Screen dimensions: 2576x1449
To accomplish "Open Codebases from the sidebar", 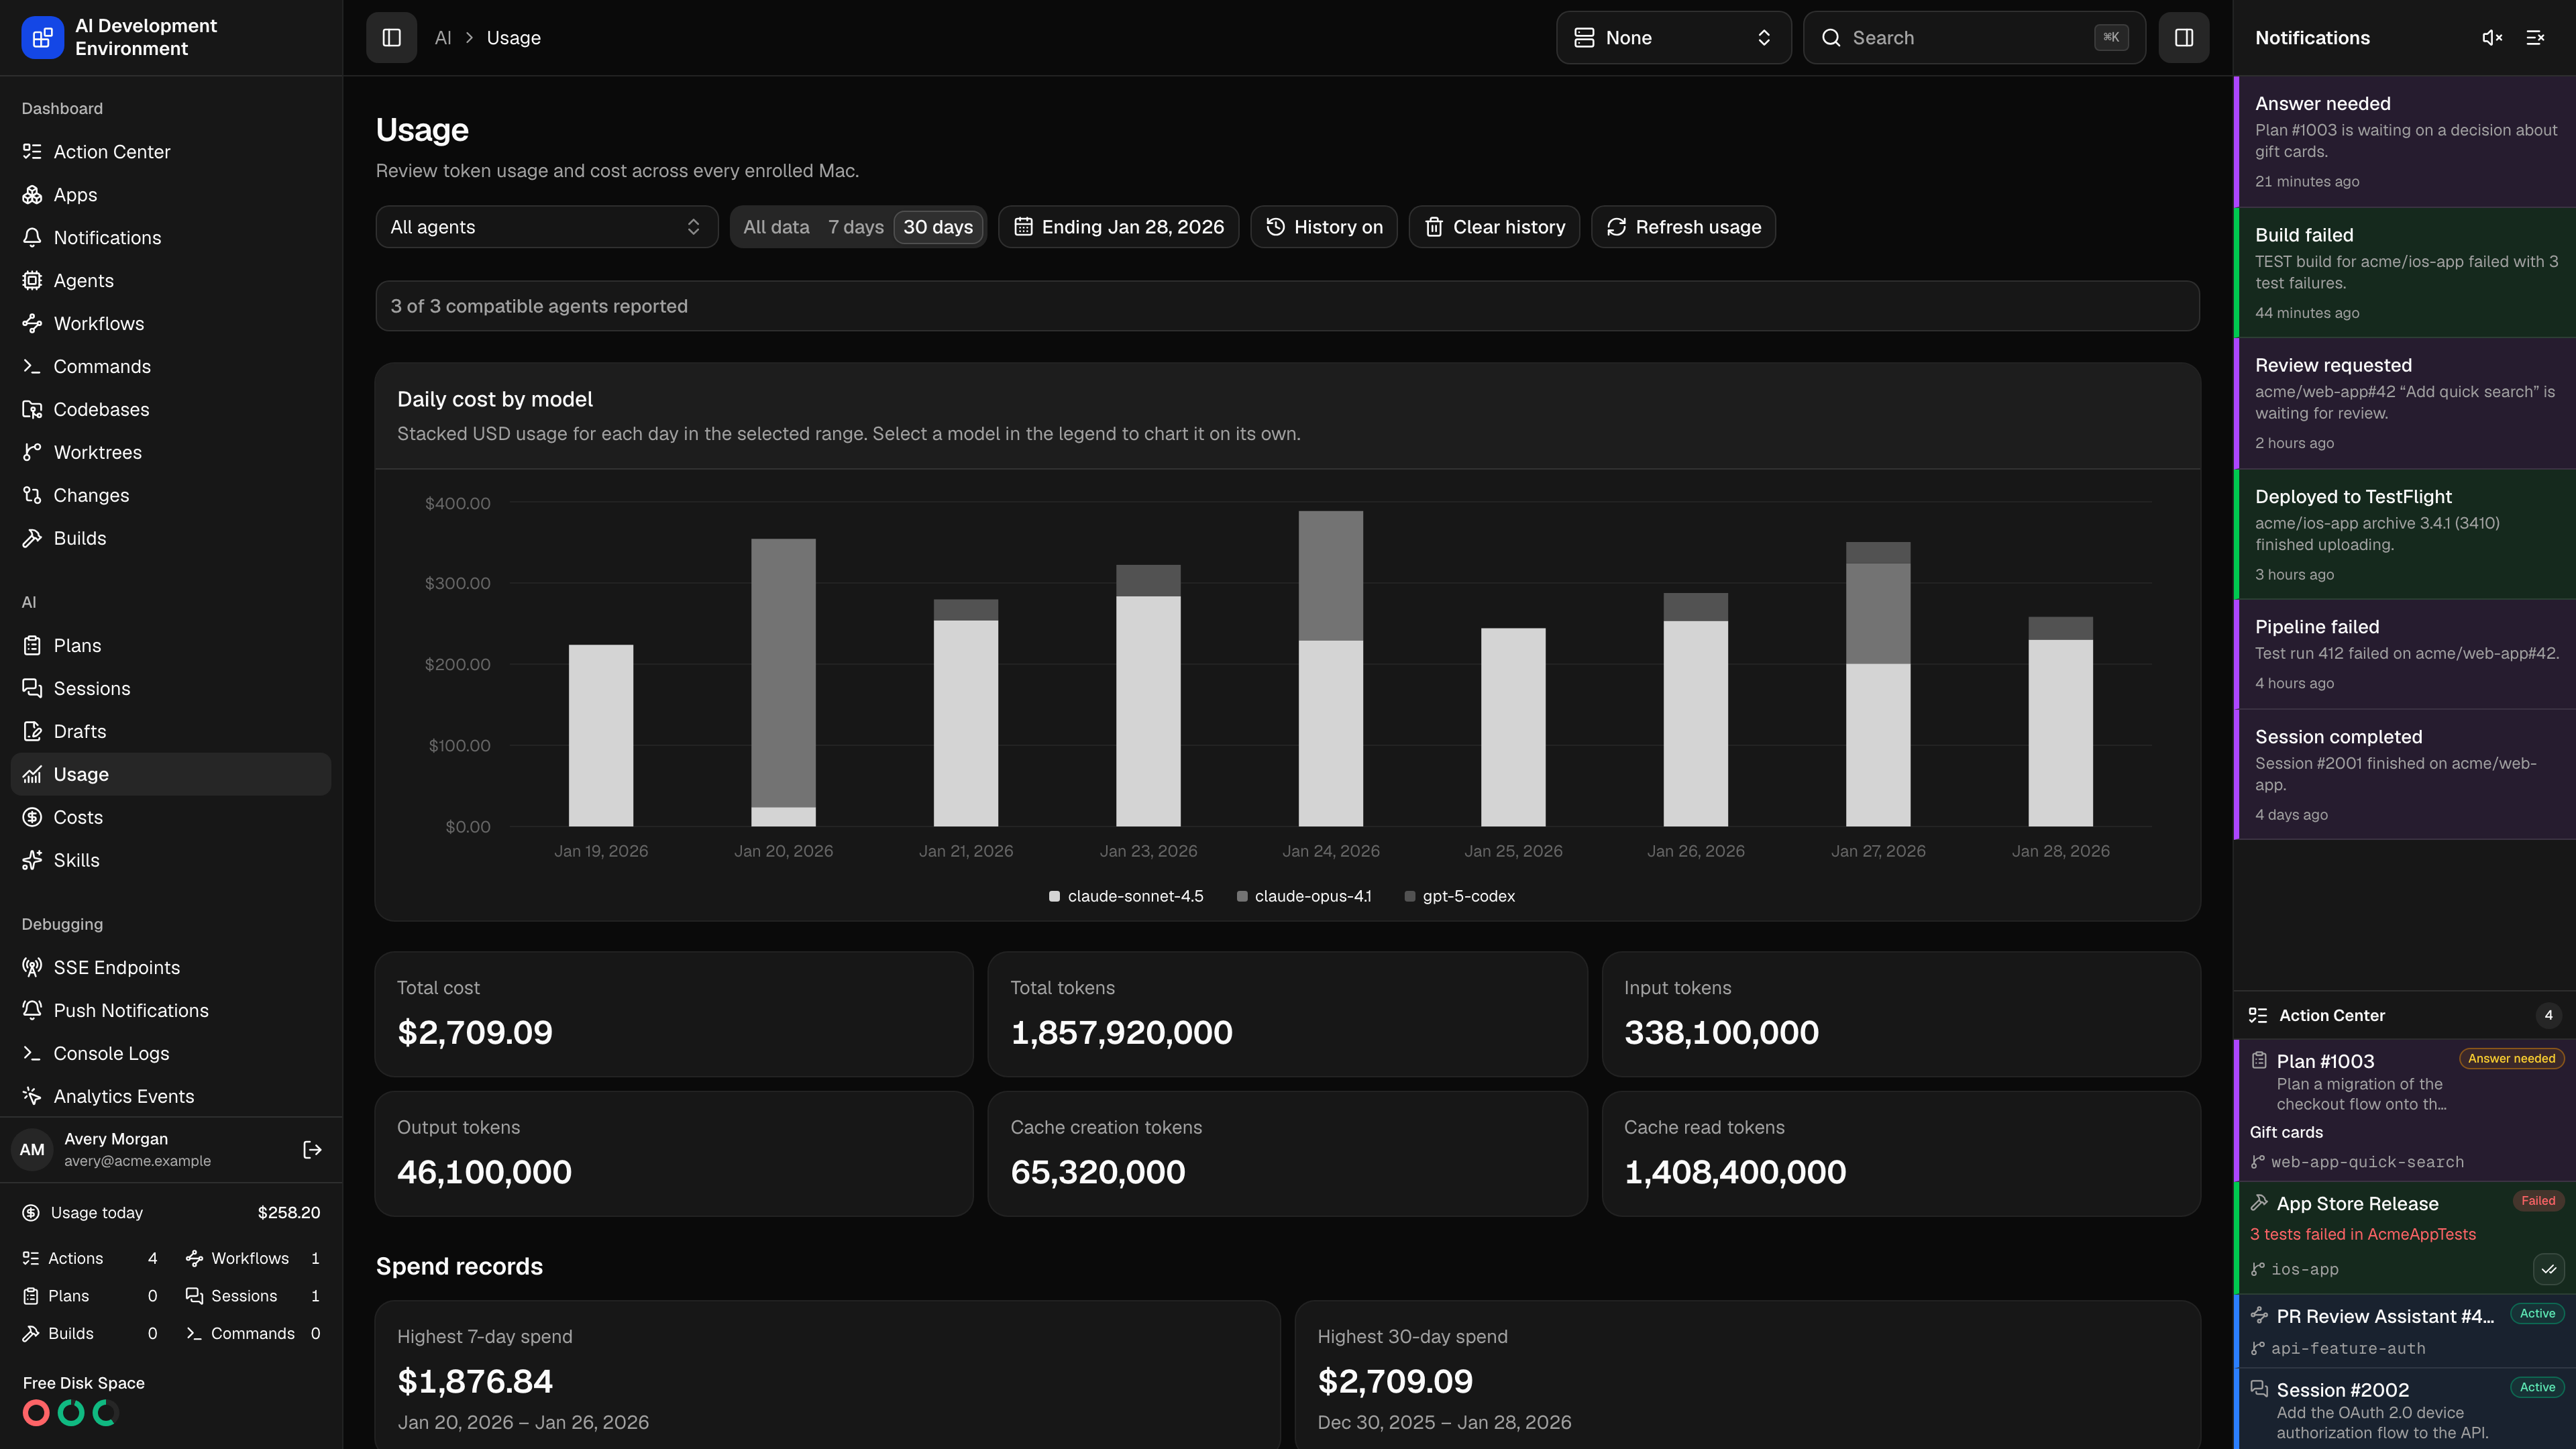I will [x=170, y=410].
